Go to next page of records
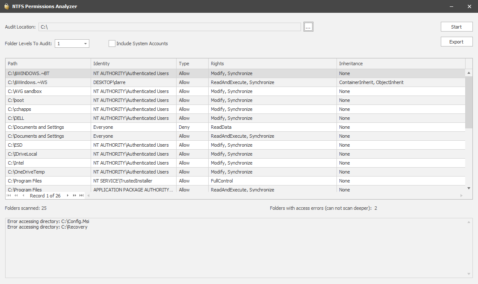Screen dimensions: 478x284 pyautogui.click(x=74, y=196)
